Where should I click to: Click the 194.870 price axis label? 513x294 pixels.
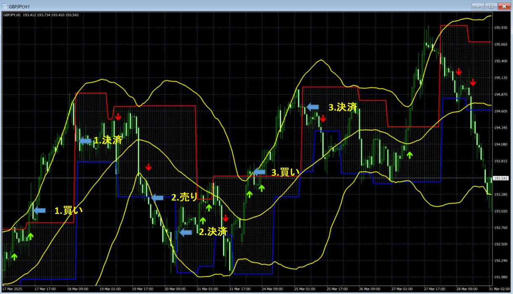click(500, 94)
